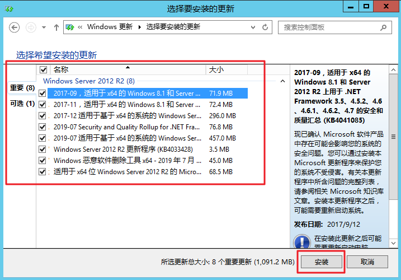The height and width of the screenshot is (280, 401).
Task: Click the details pane scrollbar thumb
Action: pos(393,137)
